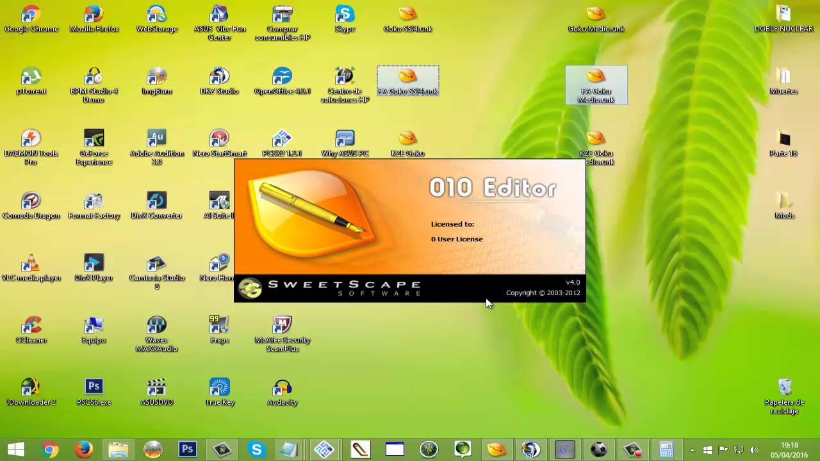Image resolution: width=820 pixels, height=461 pixels.
Task: Select the True Key desktop shortcut
Action: tap(219, 391)
